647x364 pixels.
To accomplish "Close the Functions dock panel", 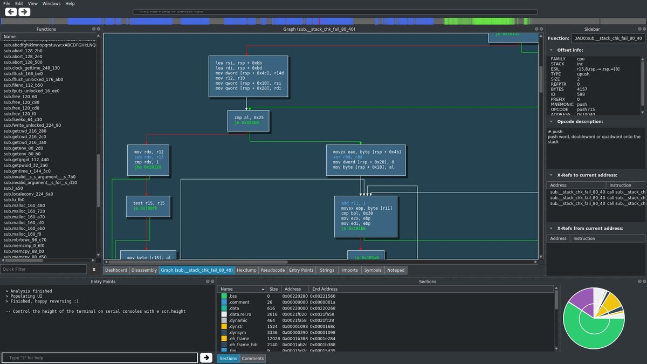I will [x=98, y=29].
